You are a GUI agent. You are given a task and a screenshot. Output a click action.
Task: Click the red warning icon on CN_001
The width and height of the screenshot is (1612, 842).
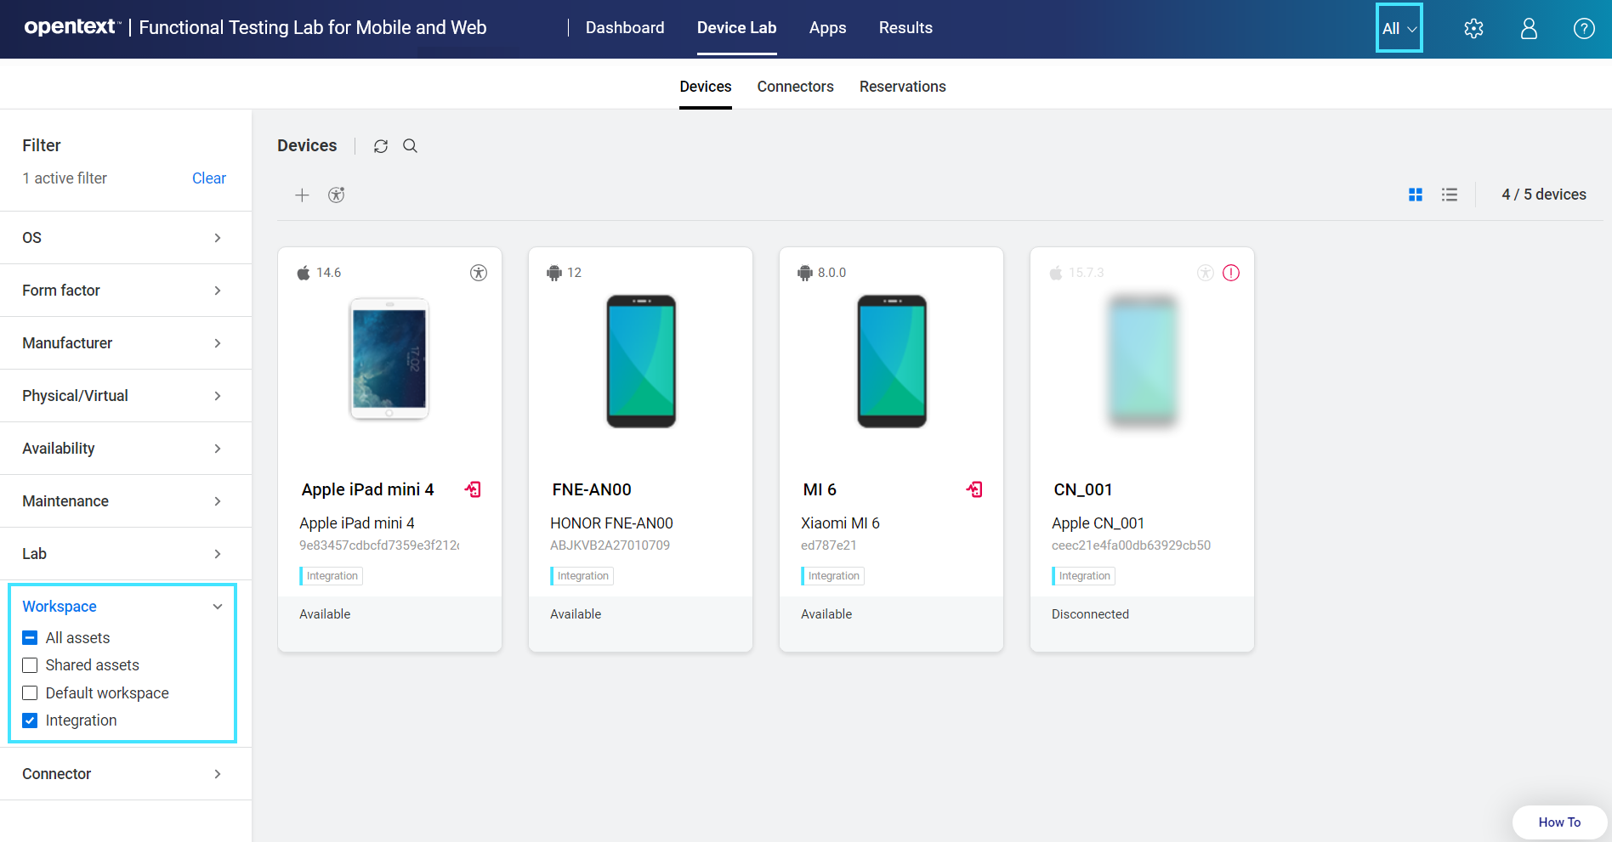pyautogui.click(x=1231, y=273)
